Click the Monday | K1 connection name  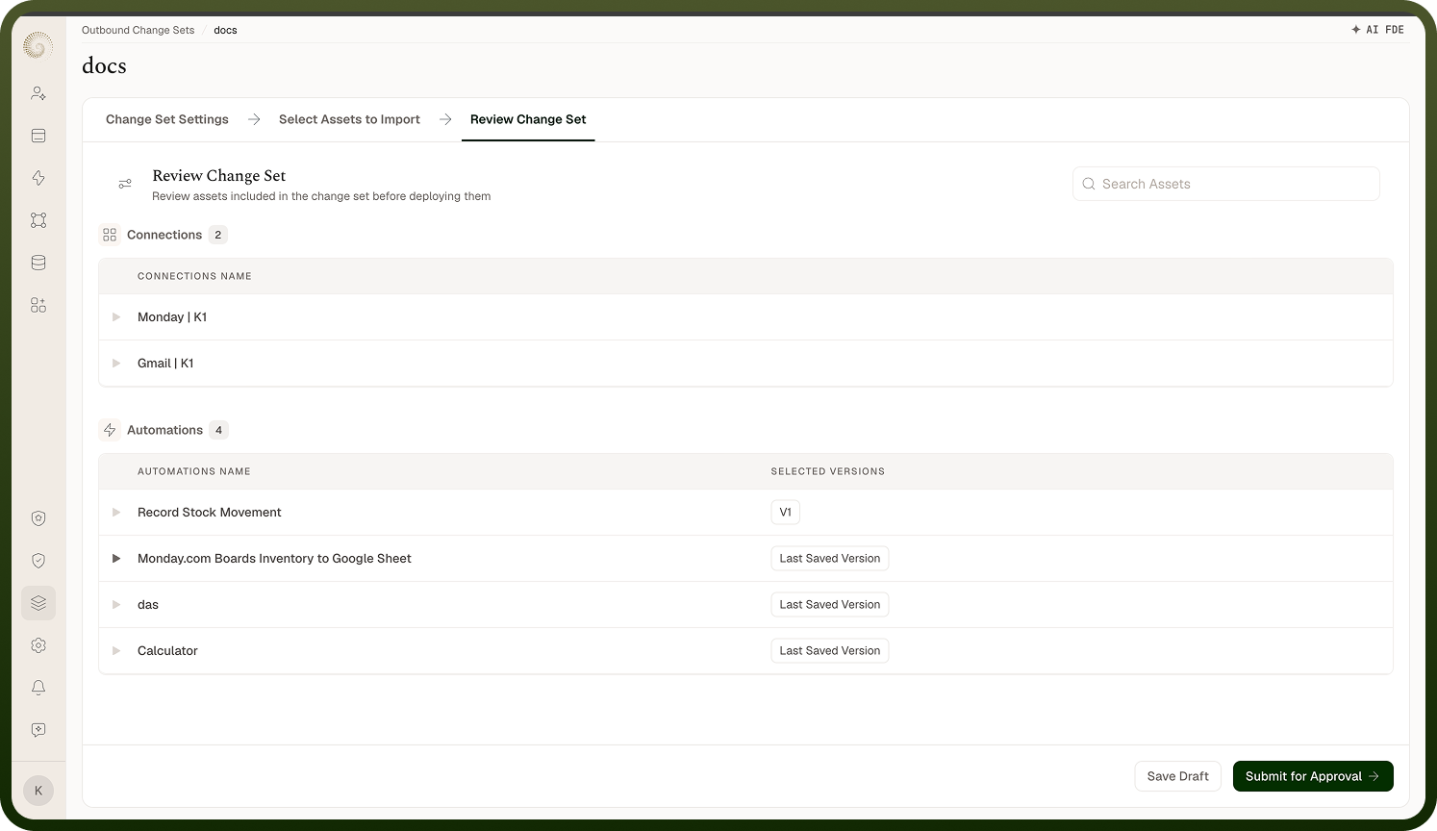pyautogui.click(x=172, y=317)
